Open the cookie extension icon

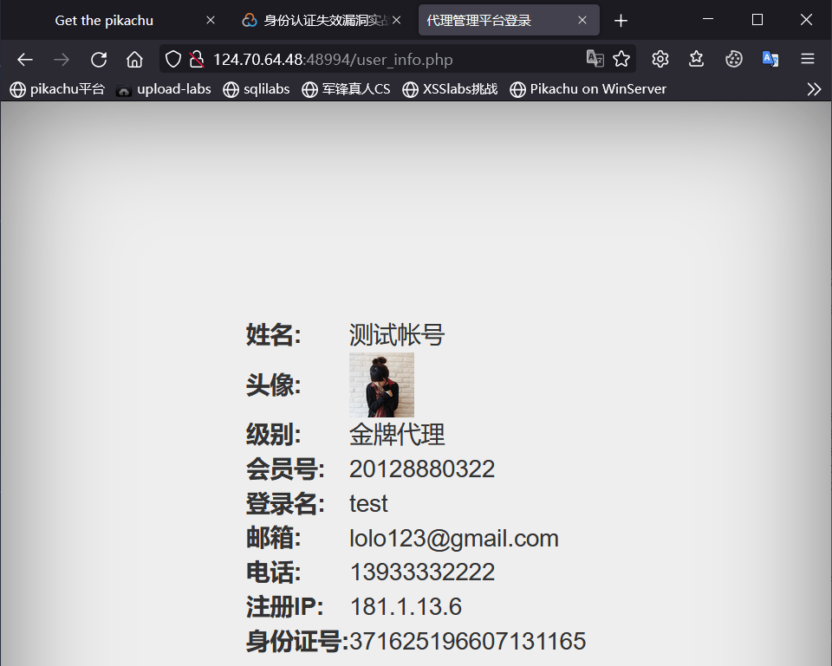pyautogui.click(x=734, y=59)
